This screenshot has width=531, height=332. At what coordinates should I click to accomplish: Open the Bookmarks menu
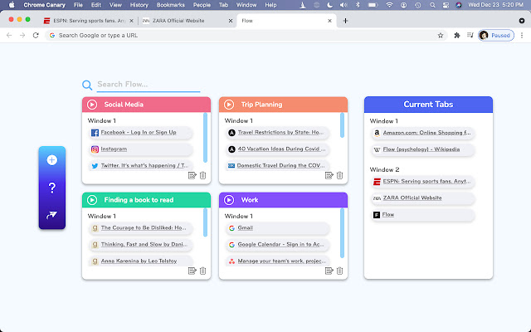click(x=171, y=5)
